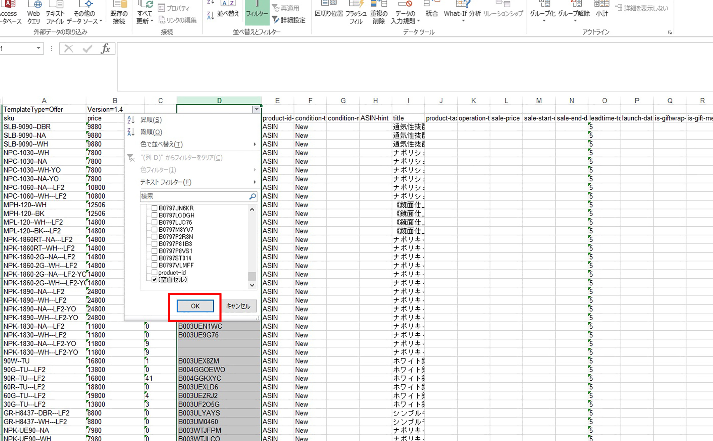
Task: Click 再適用 filter button
Action: pos(285,8)
